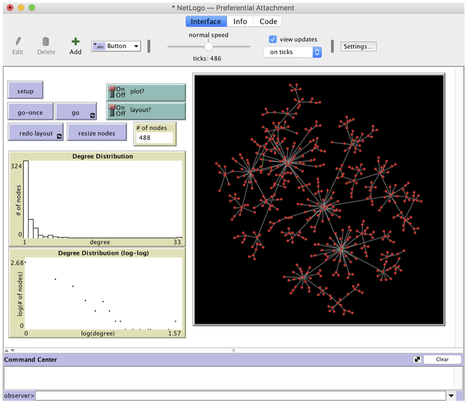The image size is (466, 404).
Task: Click the setup button
Action: click(25, 90)
